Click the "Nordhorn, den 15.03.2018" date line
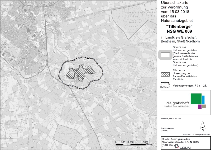This screenshot has height=150, width=211. point(171,119)
